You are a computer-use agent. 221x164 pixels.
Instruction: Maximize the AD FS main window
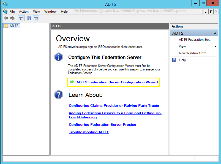203,3
